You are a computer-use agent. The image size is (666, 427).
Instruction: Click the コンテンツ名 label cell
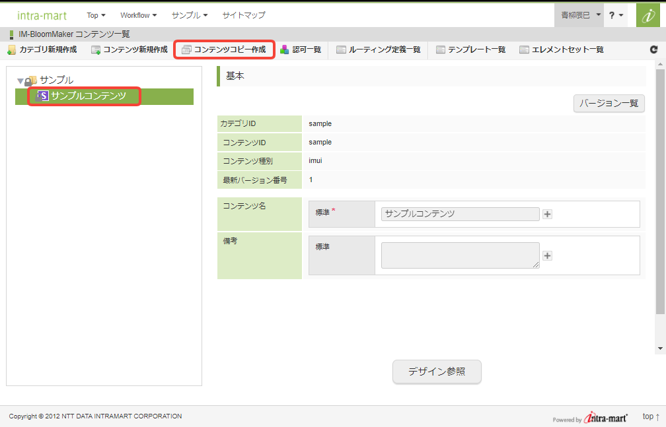coord(260,214)
